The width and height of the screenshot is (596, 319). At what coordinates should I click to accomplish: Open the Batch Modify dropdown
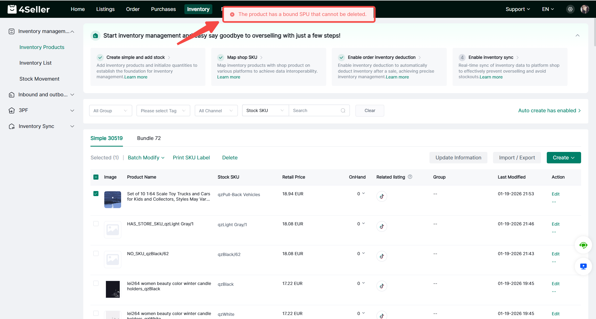tap(146, 158)
